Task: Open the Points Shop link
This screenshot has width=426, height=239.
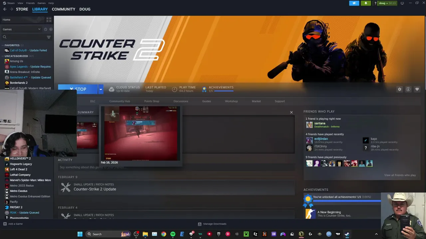Action: [x=151, y=101]
